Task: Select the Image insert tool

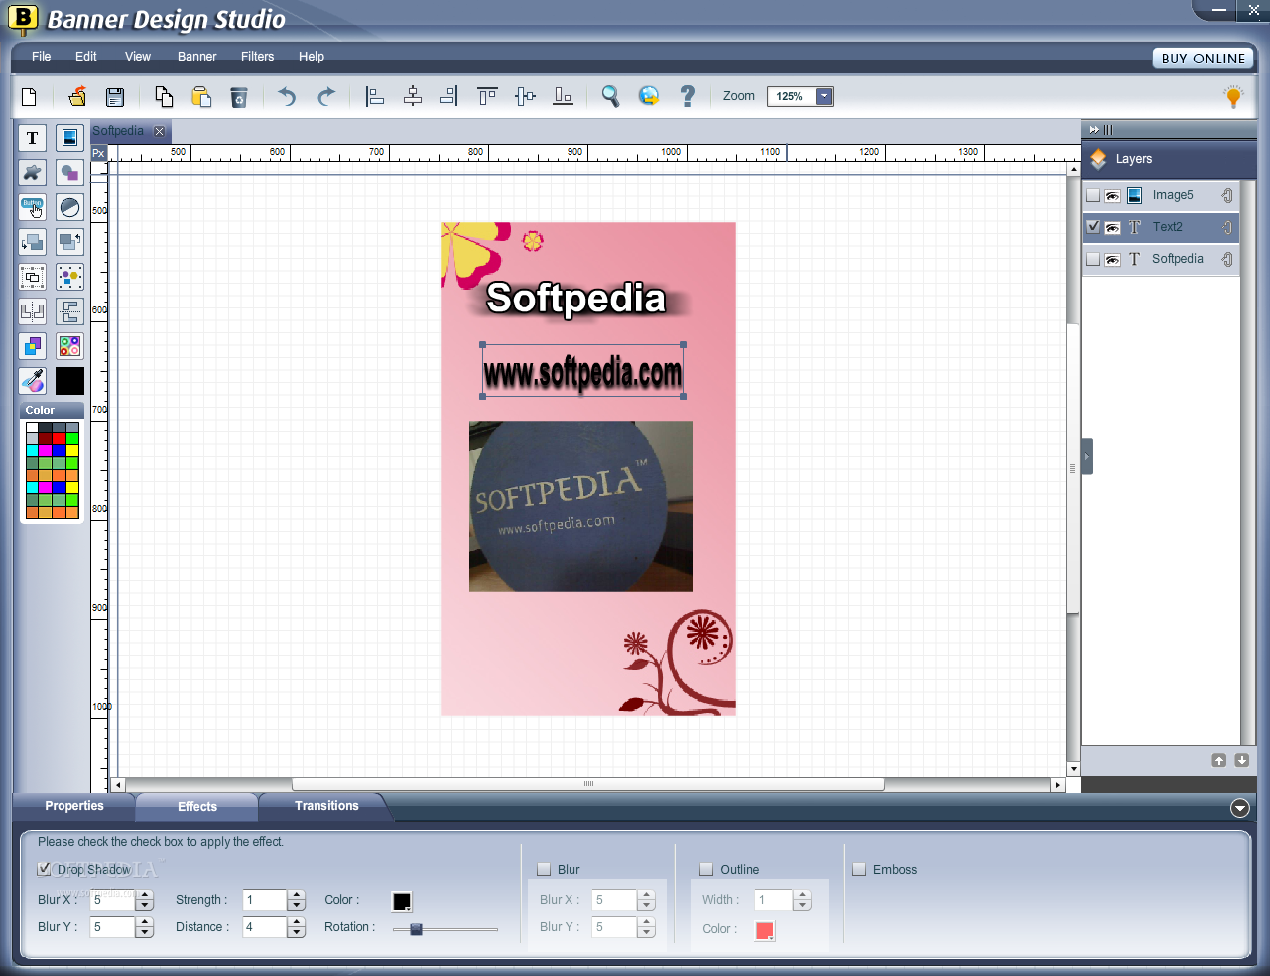Action: [x=69, y=138]
